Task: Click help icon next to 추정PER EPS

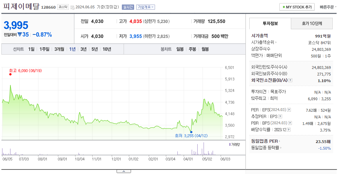Action: [280, 117]
